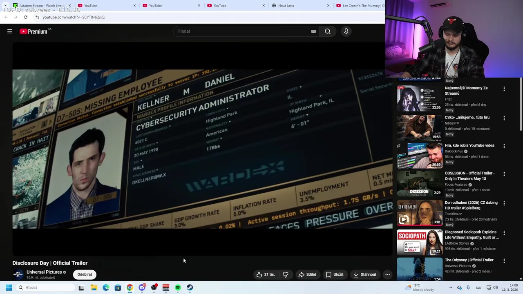Reload the YouTube page

25,17
